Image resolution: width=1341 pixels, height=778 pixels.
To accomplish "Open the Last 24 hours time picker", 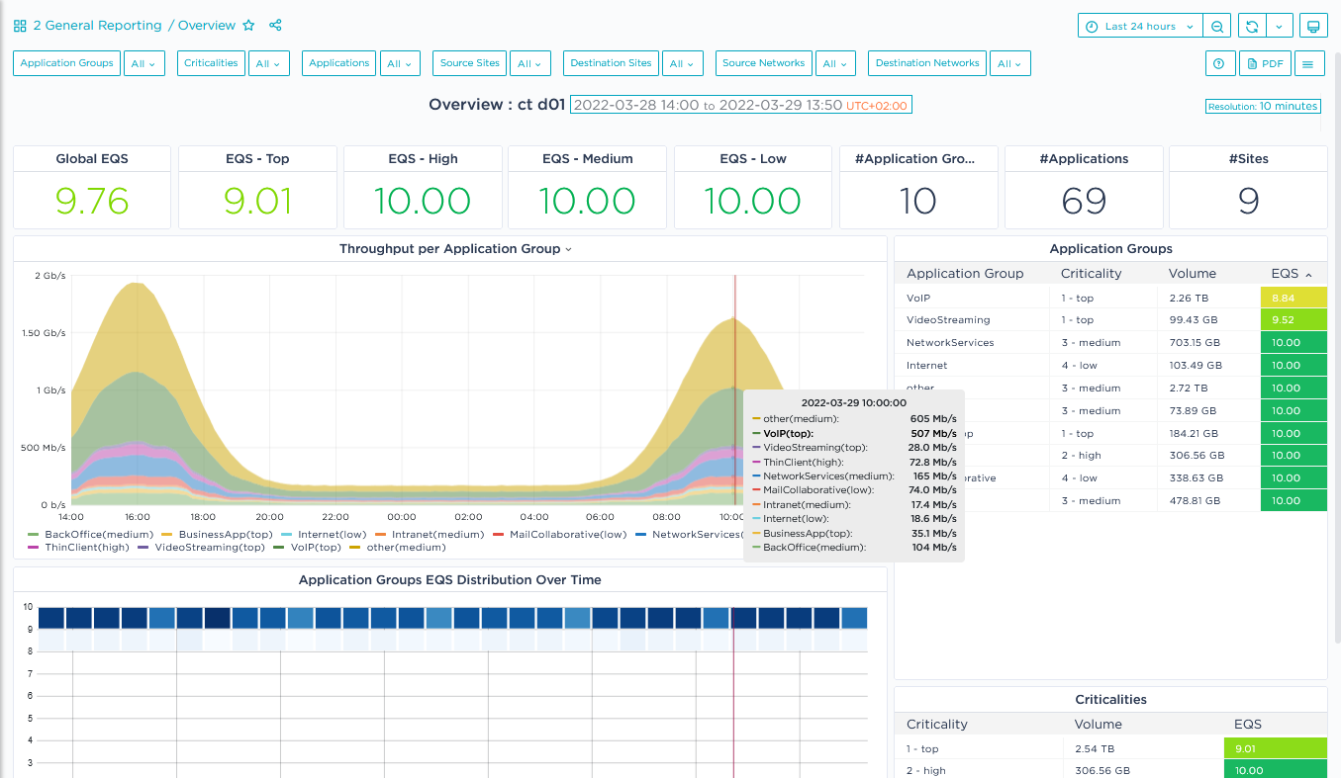I will click(1139, 27).
